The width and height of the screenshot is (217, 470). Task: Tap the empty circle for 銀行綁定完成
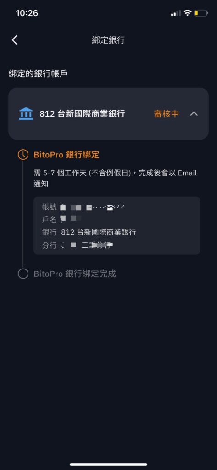[x=23, y=274]
